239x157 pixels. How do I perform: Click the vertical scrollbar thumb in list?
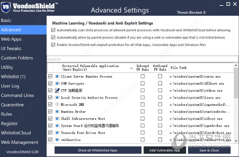236,83
